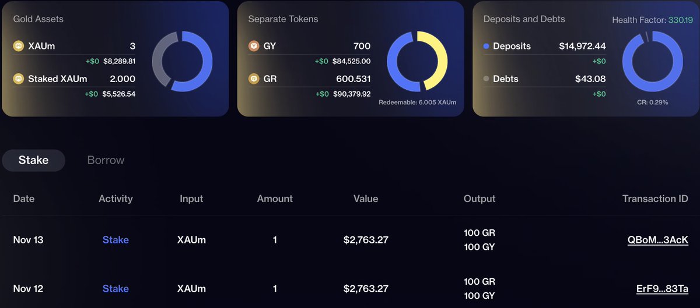Click the GR value $90,379.92
The height and width of the screenshot is (308, 700).
coord(352,94)
